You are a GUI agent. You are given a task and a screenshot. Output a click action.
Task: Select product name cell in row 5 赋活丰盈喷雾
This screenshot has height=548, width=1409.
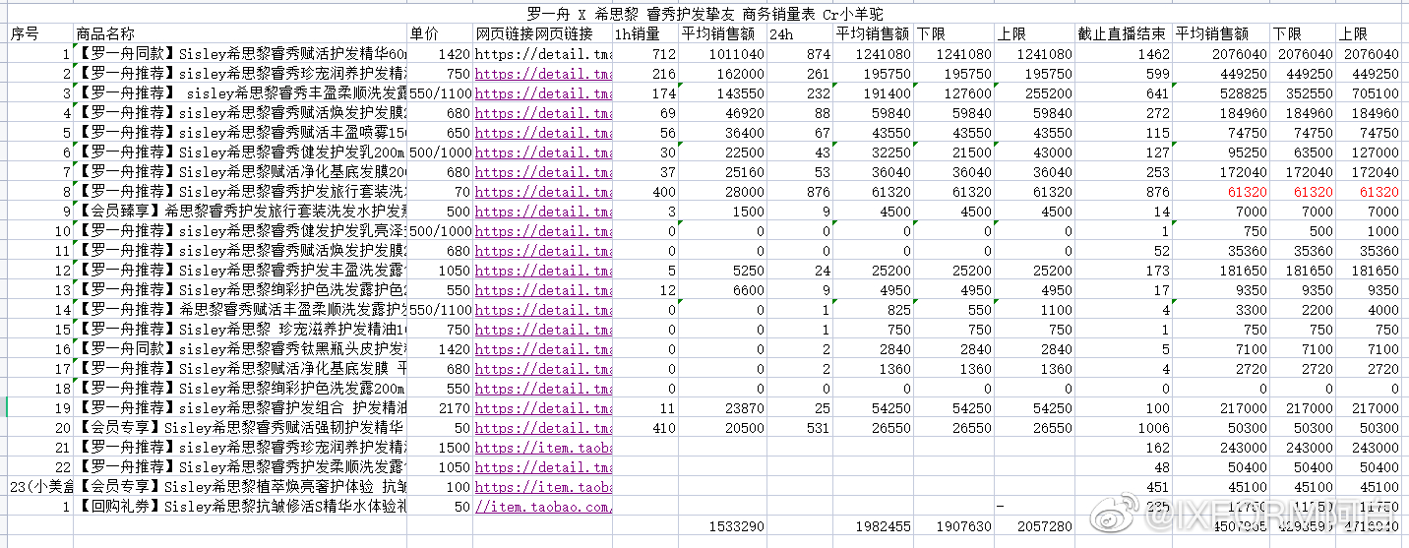[x=241, y=133]
